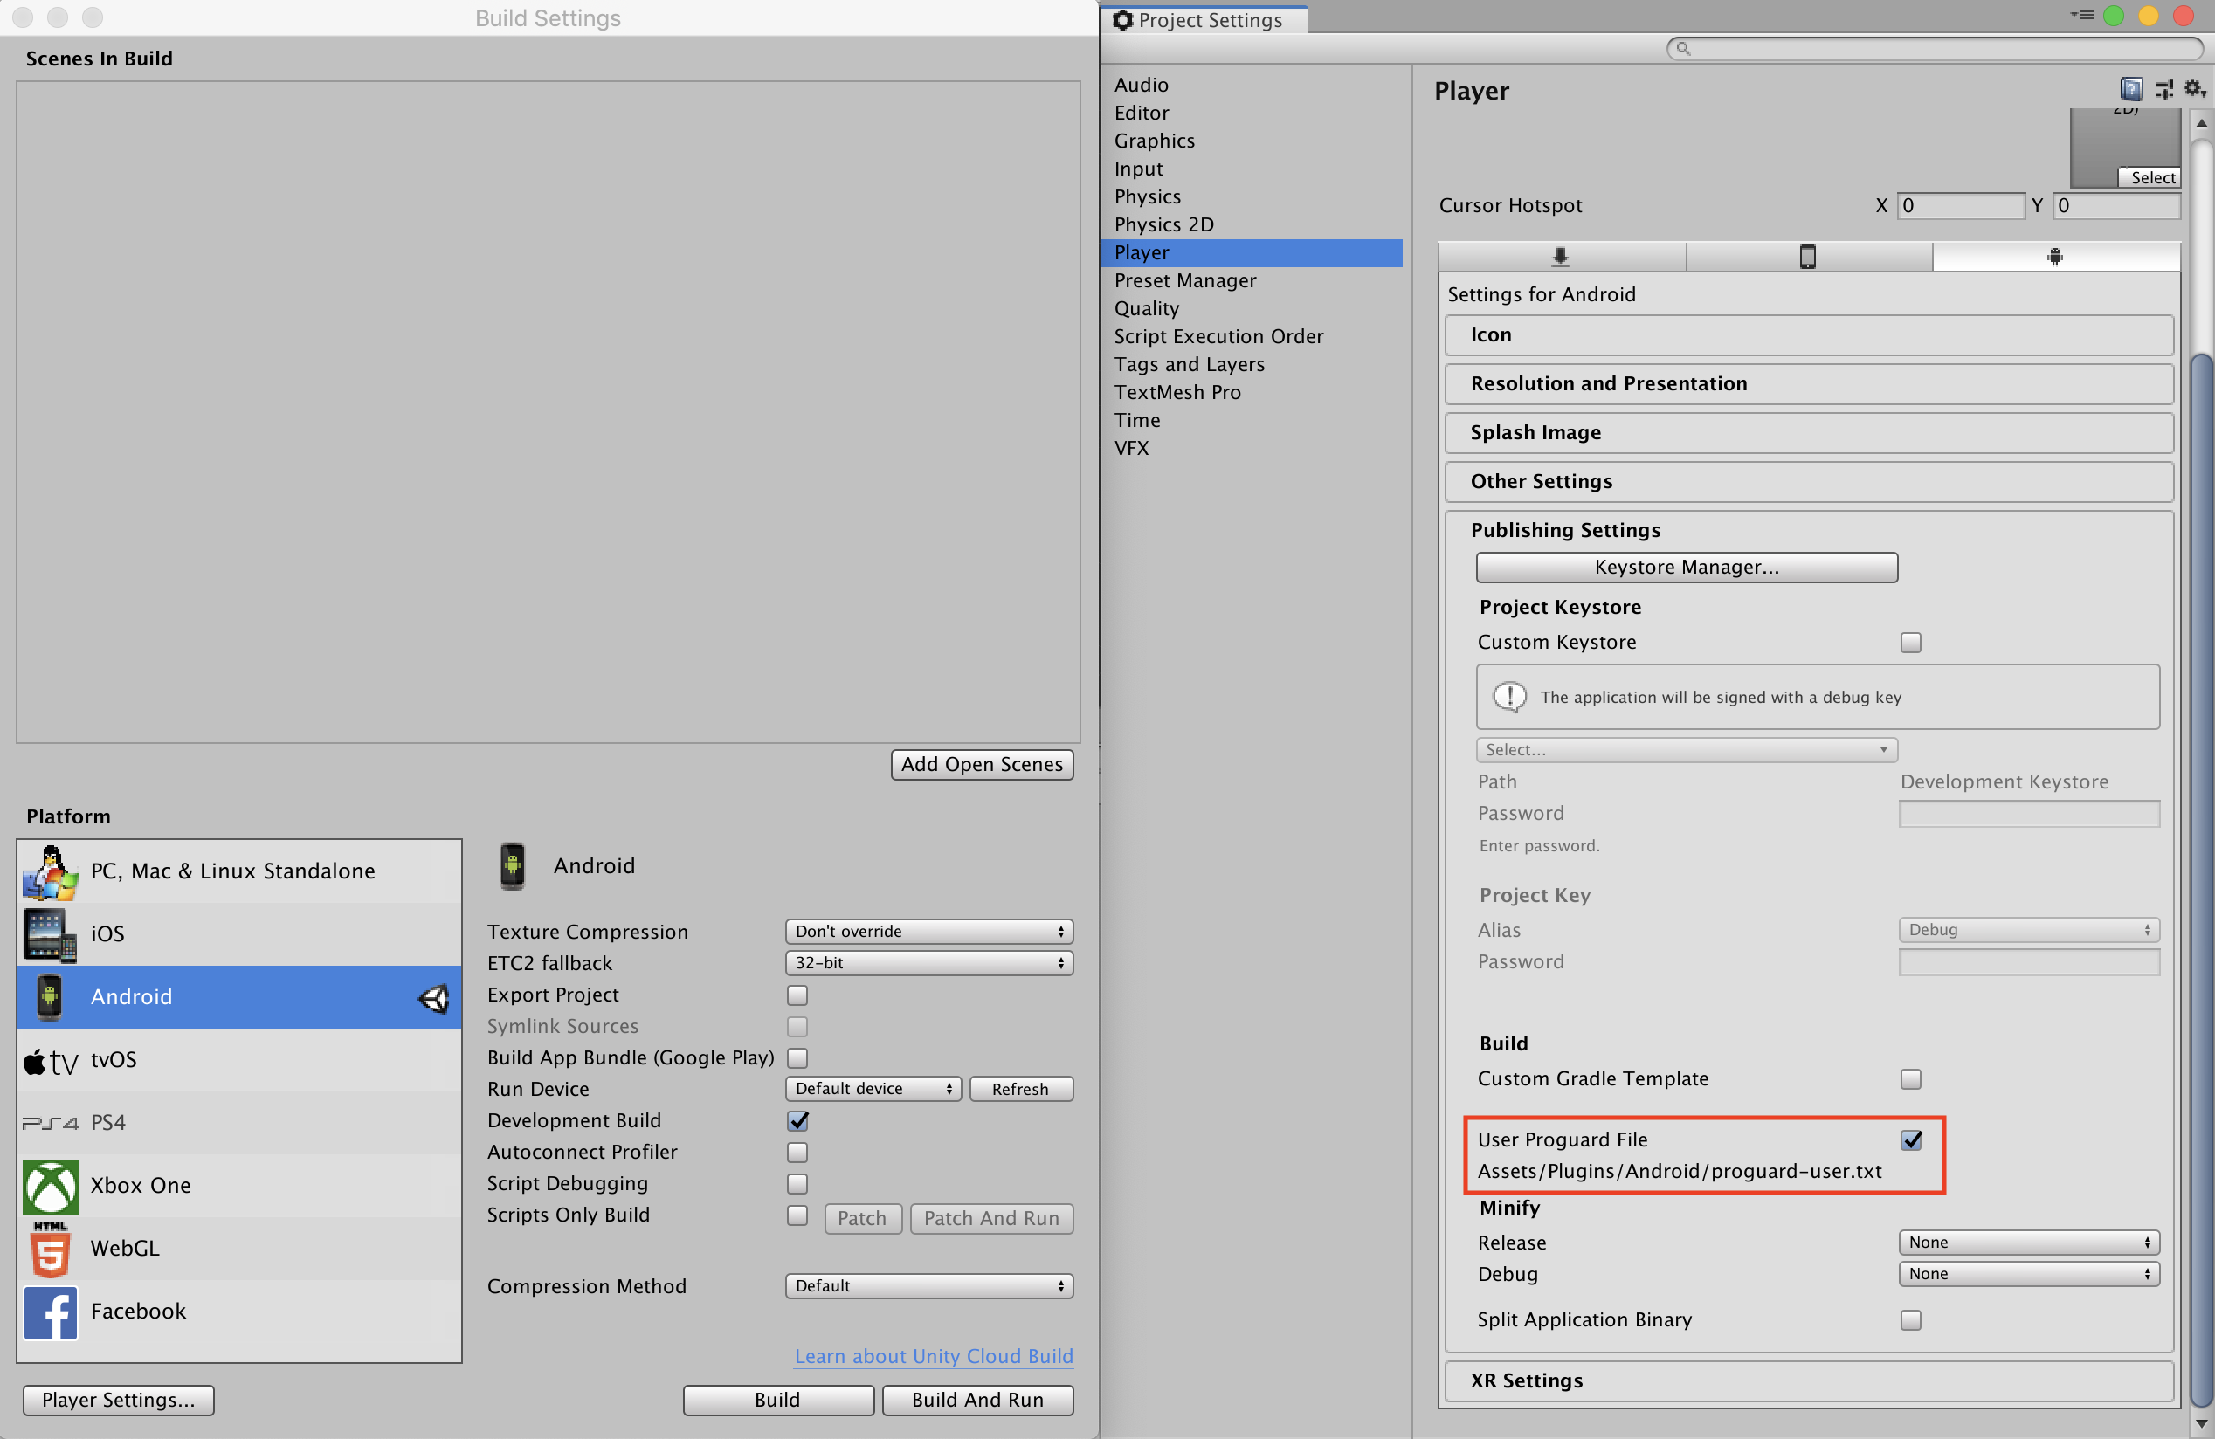This screenshot has height=1439, width=2215.
Task: Expand the Minify Release dropdown
Action: [x=2025, y=1243]
